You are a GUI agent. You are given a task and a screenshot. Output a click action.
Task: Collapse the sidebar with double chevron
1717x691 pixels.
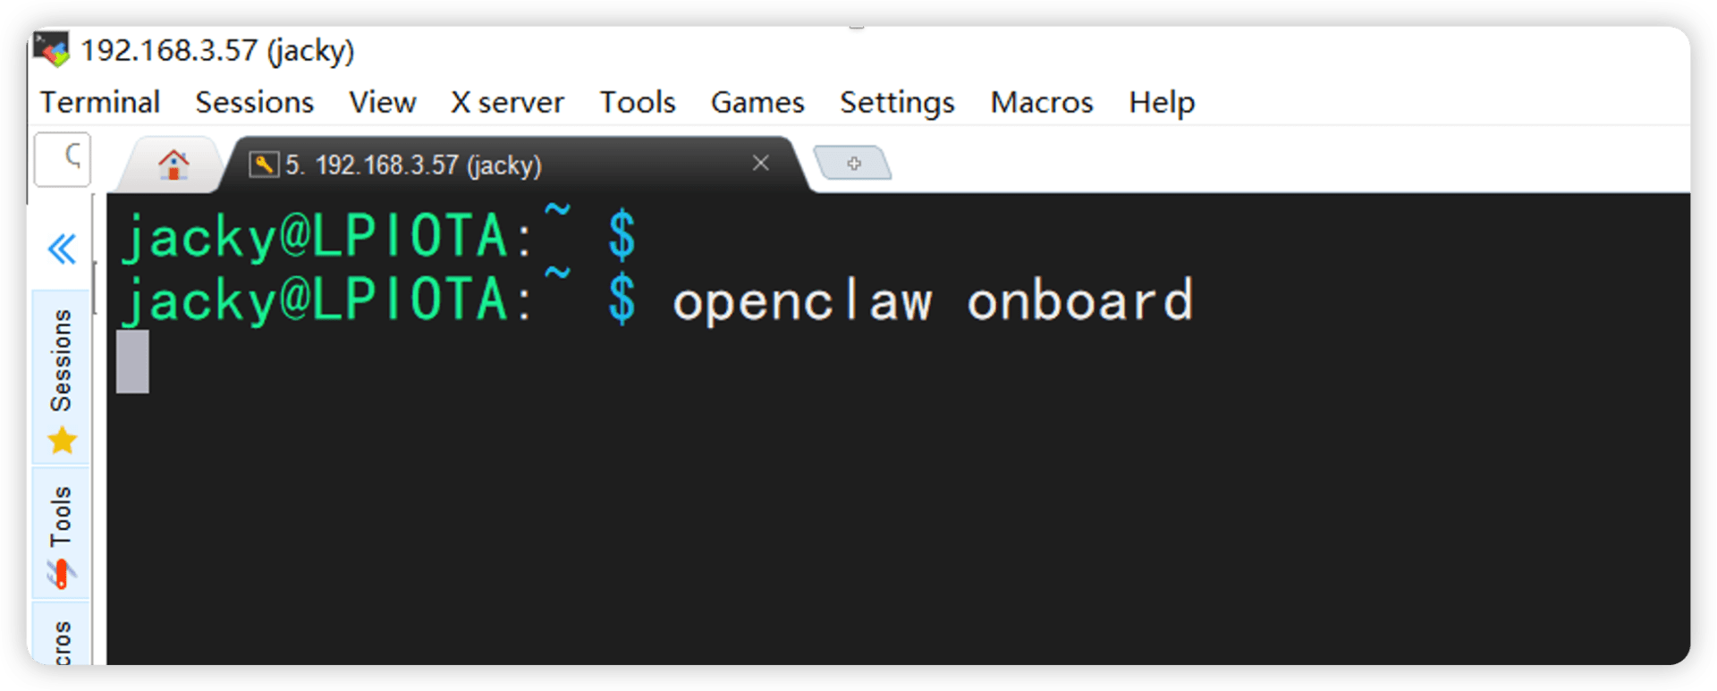pos(62,249)
